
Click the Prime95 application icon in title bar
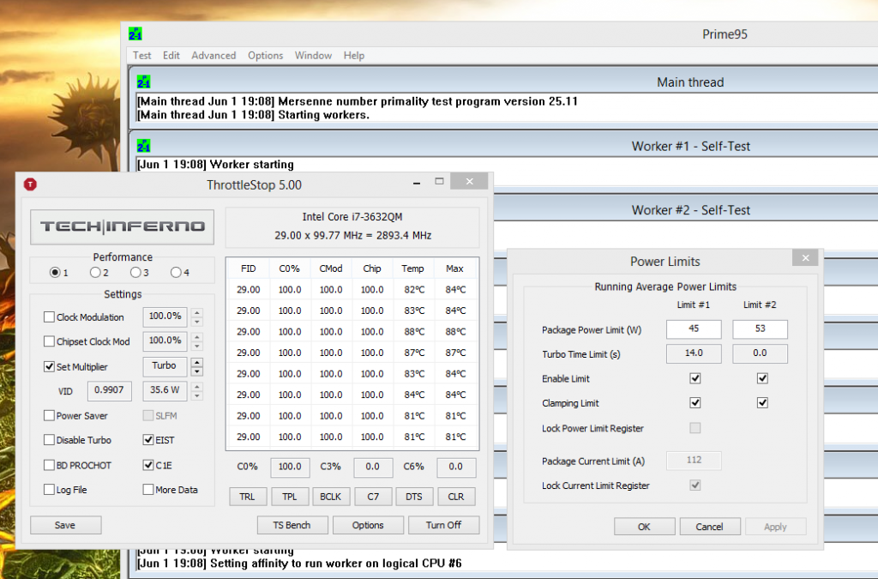[135, 33]
